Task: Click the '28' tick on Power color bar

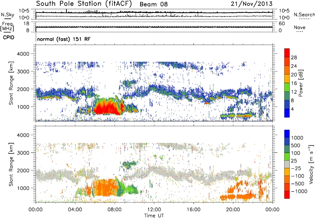Action: coord(294,57)
